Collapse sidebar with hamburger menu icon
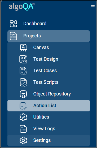97x148 pixels. (x=93, y=7)
